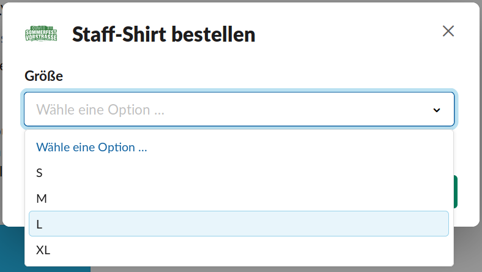
Task: Select the highlighted size L option
Action: (x=40, y=224)
